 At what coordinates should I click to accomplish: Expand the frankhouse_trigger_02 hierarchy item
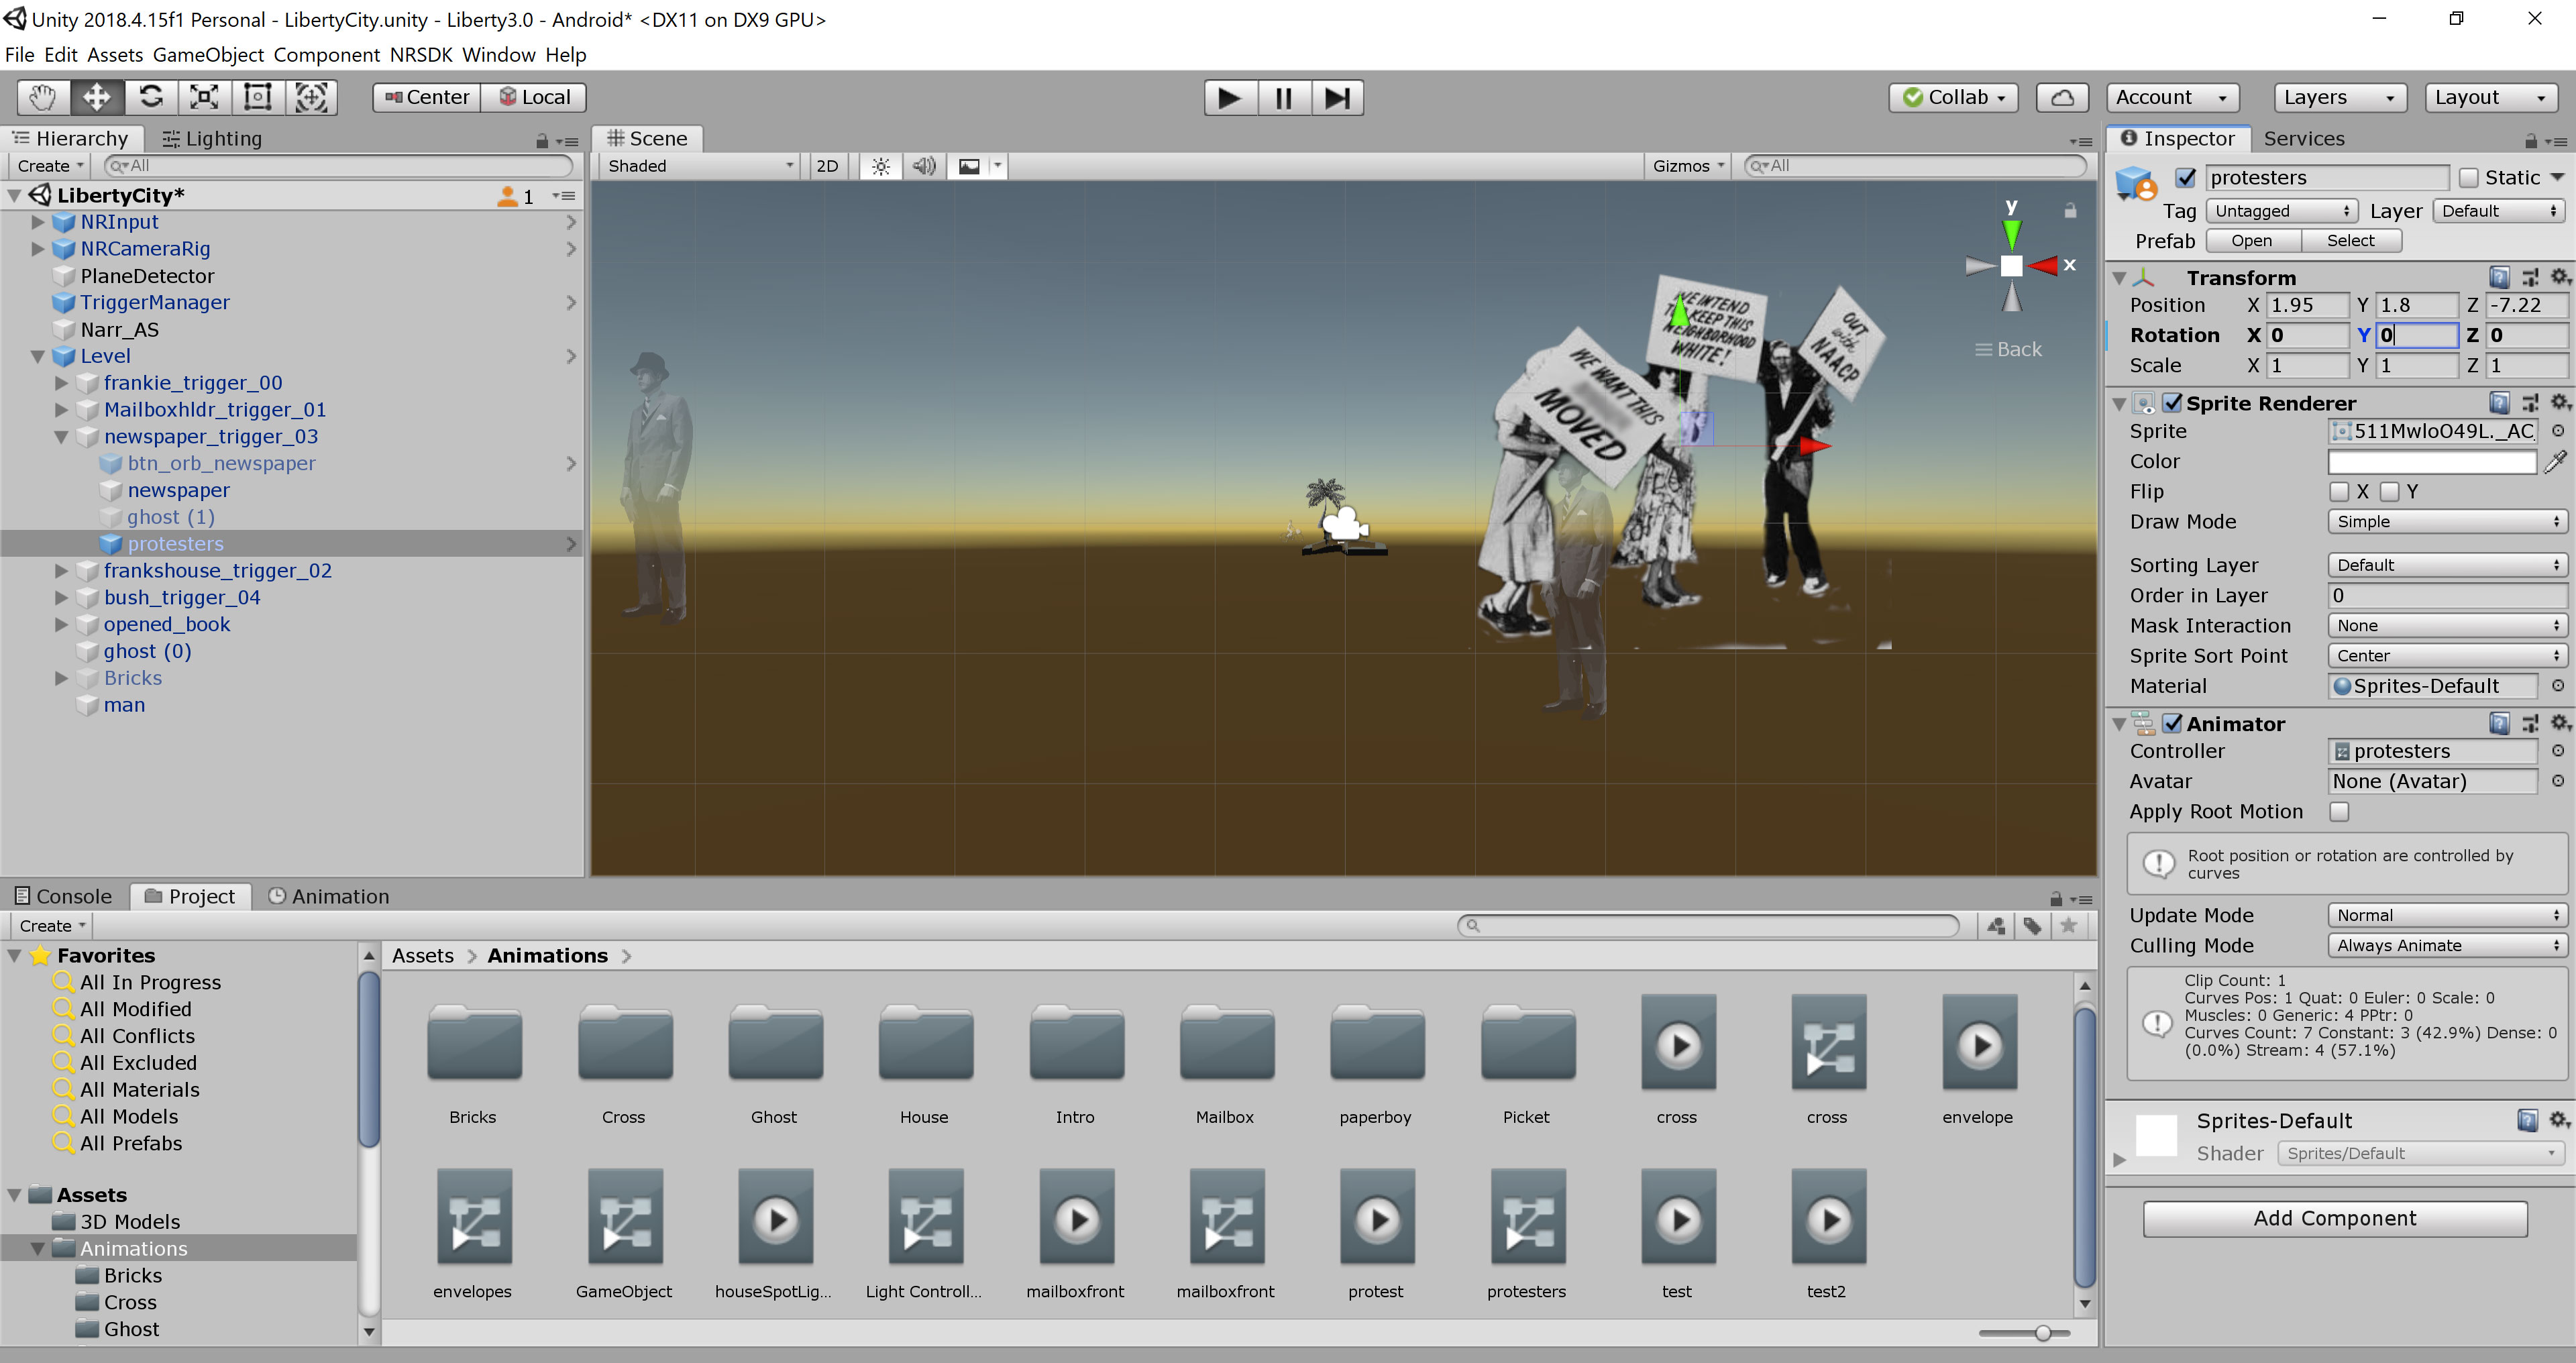61,571
